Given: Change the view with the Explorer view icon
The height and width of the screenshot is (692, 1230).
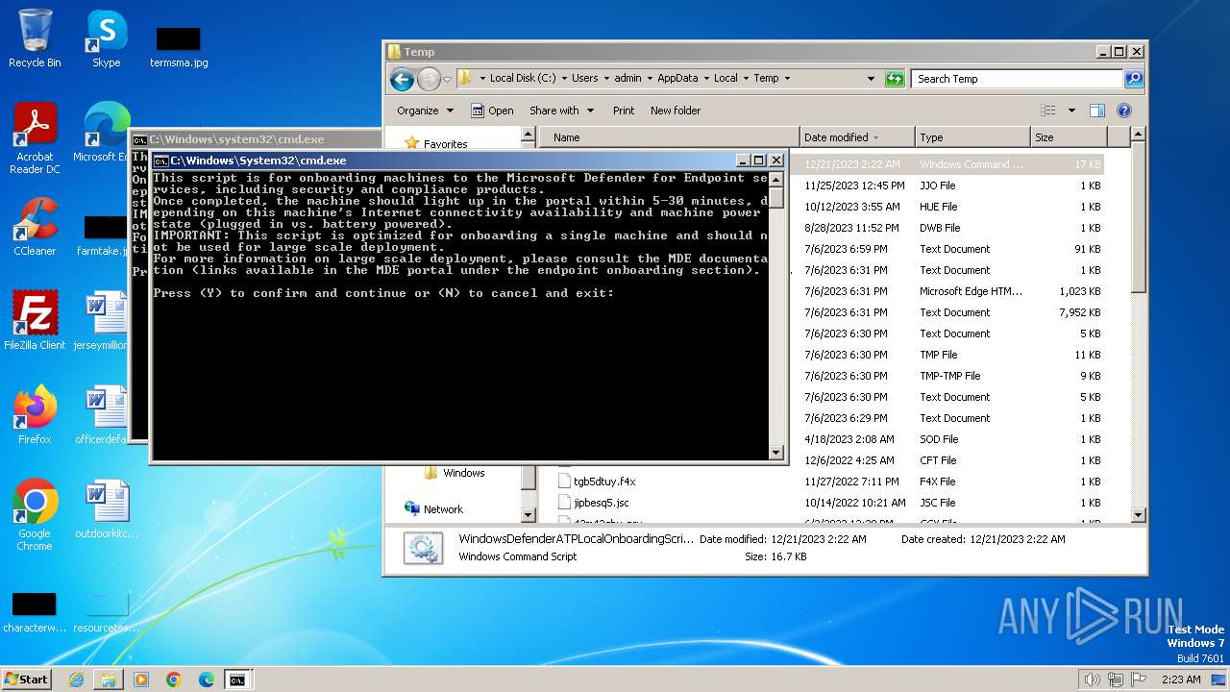Looking at the screenshot, I should (x=1048, y=111).
